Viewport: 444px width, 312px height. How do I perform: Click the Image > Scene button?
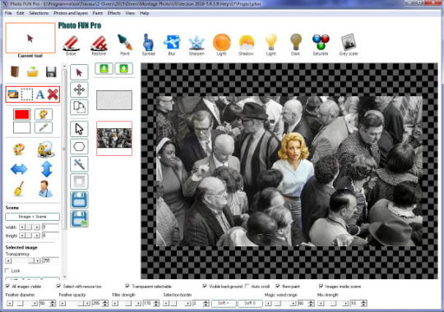point(32,217)
